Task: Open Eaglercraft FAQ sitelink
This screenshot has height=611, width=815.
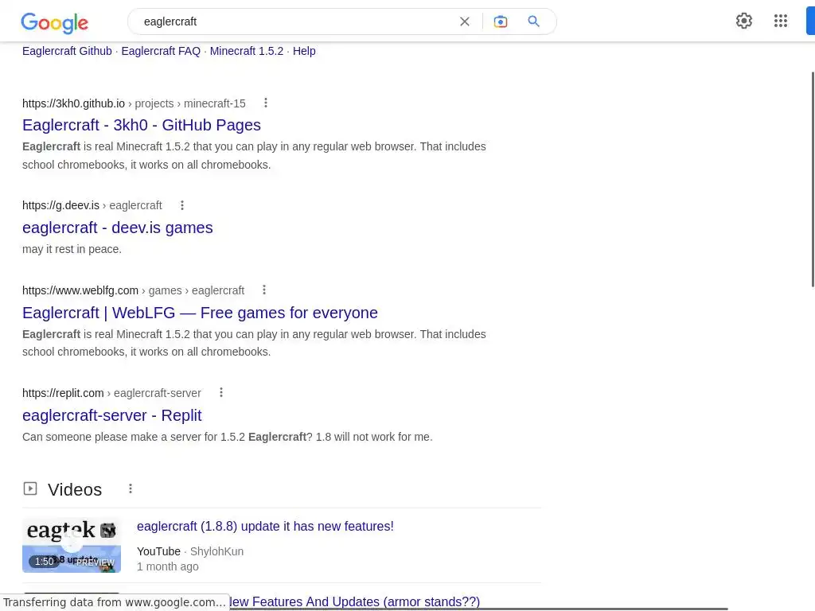Action: coord(161,51)
